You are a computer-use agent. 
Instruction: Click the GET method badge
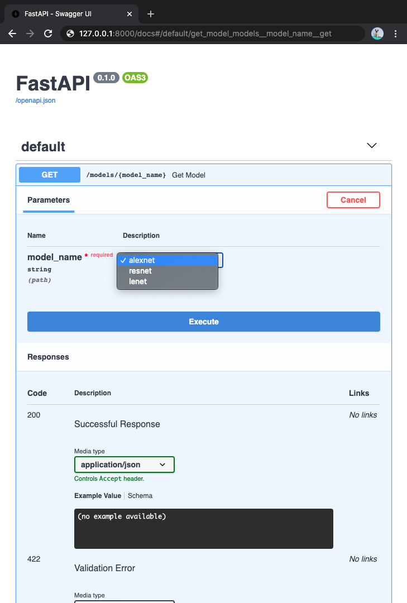click(x=49, y=174)
